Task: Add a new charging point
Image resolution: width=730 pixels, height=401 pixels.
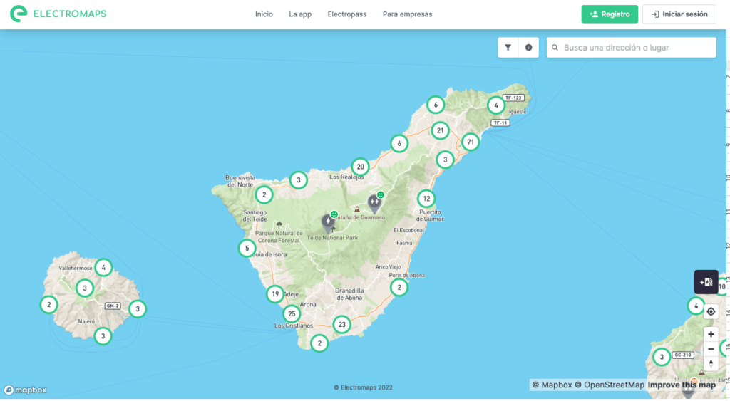Action: click(706, 282)
